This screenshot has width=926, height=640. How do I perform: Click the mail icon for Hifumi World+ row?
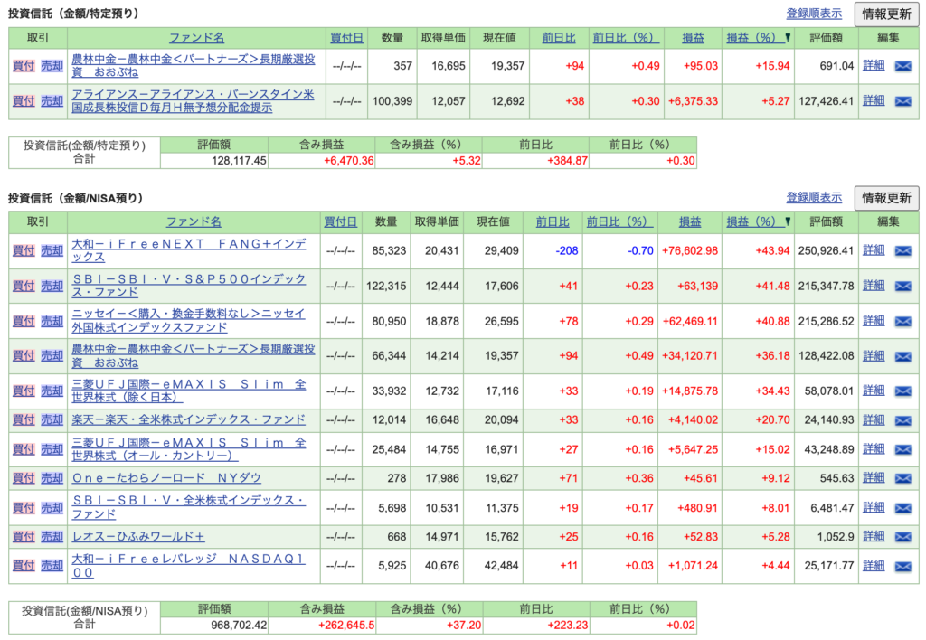(x=902, y=537)
